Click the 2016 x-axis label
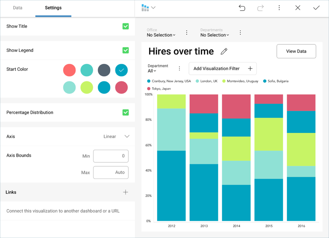The width and height of the screenshot is (329, 238). click(x=301, y=226)
